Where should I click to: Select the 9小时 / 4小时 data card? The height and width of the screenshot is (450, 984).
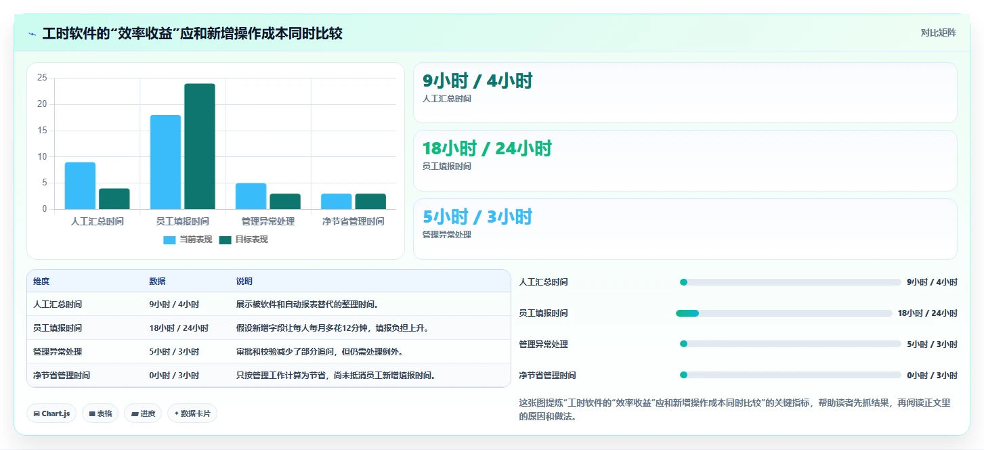coord(685,93)
